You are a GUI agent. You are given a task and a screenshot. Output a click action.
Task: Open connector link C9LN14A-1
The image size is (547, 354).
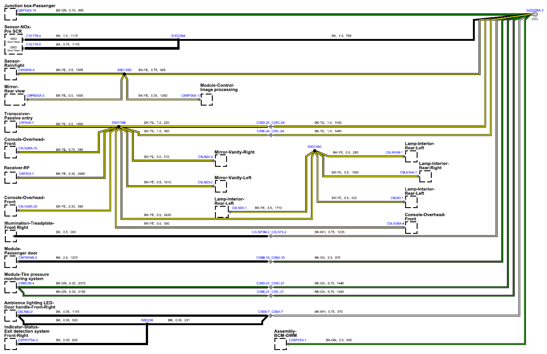click(x=408, y=172)
